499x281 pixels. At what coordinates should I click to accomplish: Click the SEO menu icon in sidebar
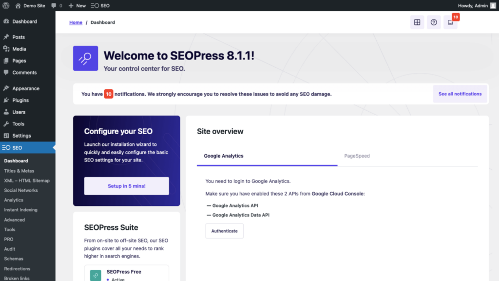coord(6,147)
